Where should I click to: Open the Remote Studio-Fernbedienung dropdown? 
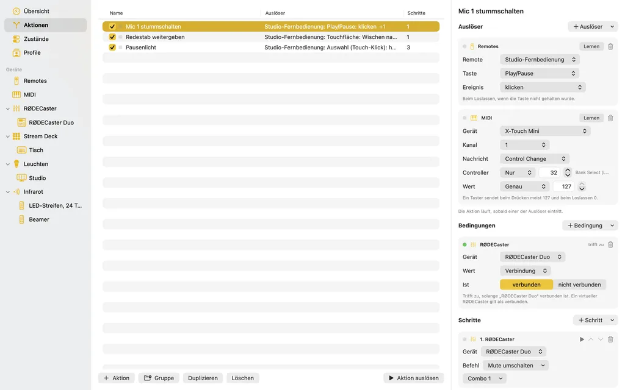pyautogui.click(x=540, y=60)
